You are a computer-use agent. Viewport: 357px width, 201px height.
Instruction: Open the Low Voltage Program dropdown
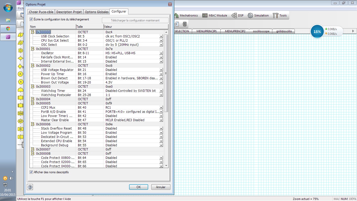161,133
